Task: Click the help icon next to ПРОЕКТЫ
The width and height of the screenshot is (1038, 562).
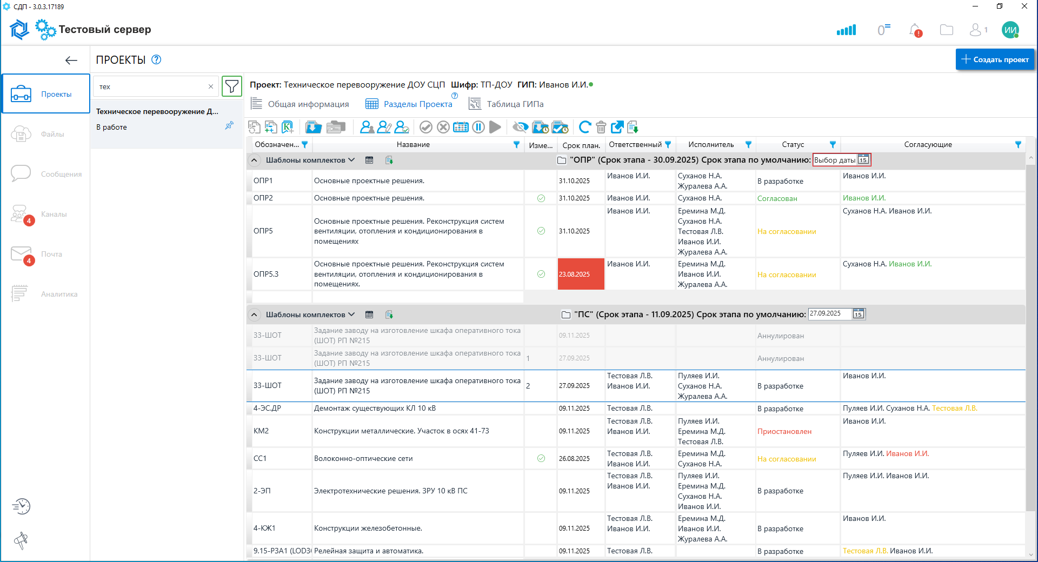Action: tap(156, 59)
